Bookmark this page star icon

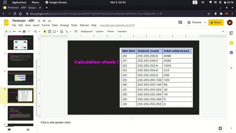point(209,14)
